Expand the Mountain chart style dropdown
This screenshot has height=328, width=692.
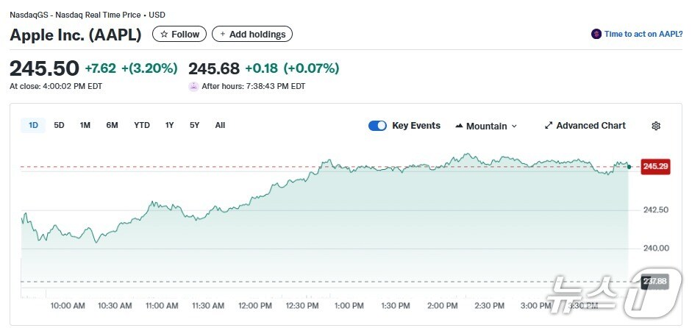[514, 126]
